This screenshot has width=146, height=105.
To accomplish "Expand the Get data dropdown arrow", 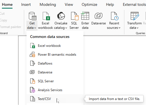I will click(x=35, y=28).
